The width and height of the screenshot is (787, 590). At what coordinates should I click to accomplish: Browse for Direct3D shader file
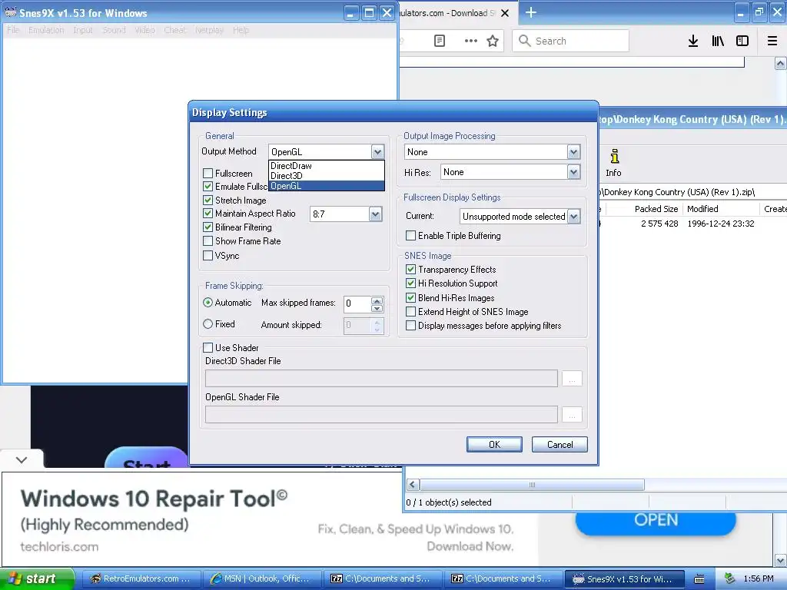(x=572, y=378)
